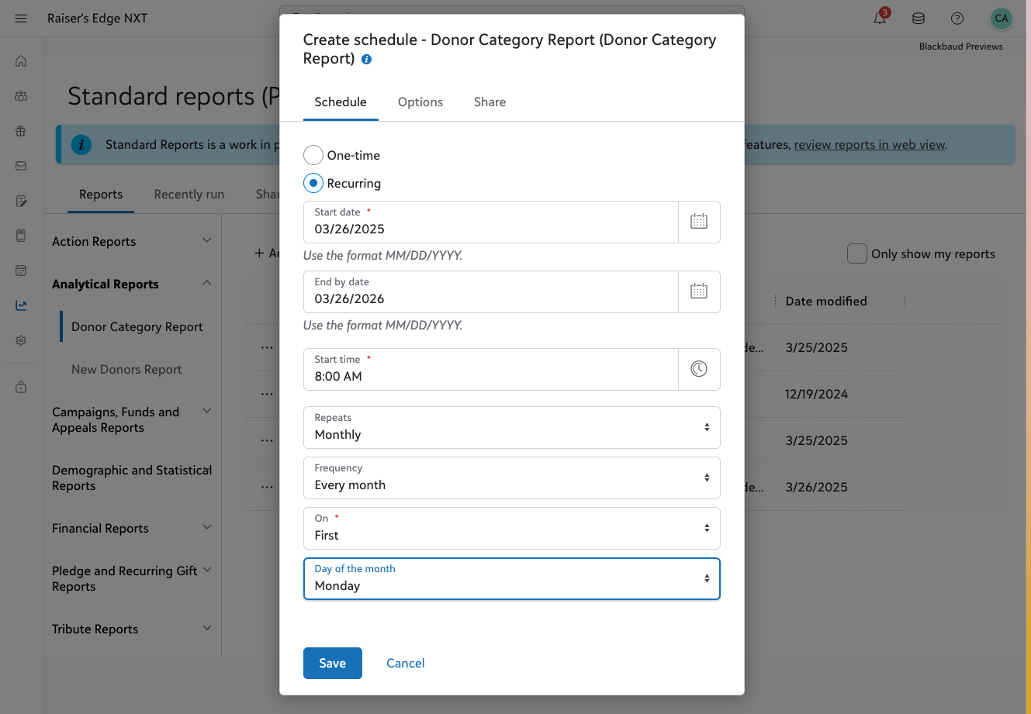
Task: Click the info icon beside the dialog title
Action: click(367, 60)
